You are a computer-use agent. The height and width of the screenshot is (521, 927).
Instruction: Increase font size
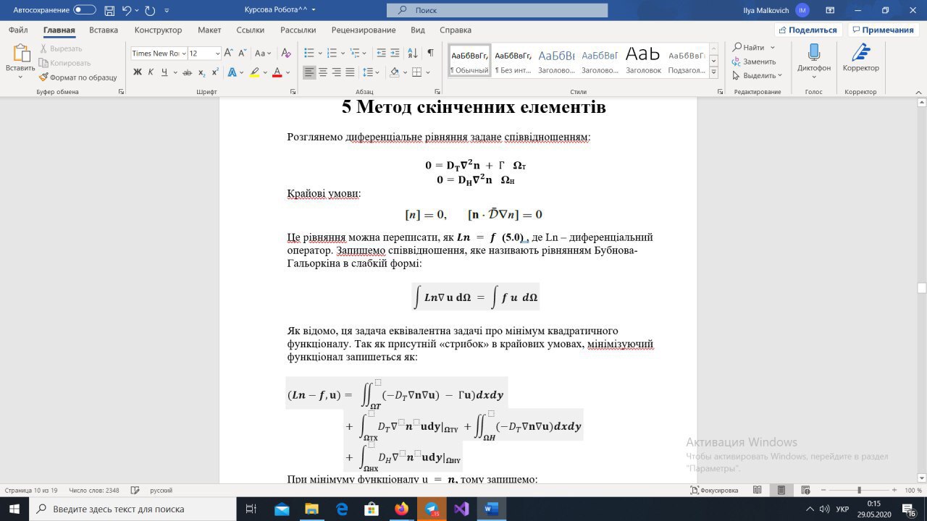point(229,53)
